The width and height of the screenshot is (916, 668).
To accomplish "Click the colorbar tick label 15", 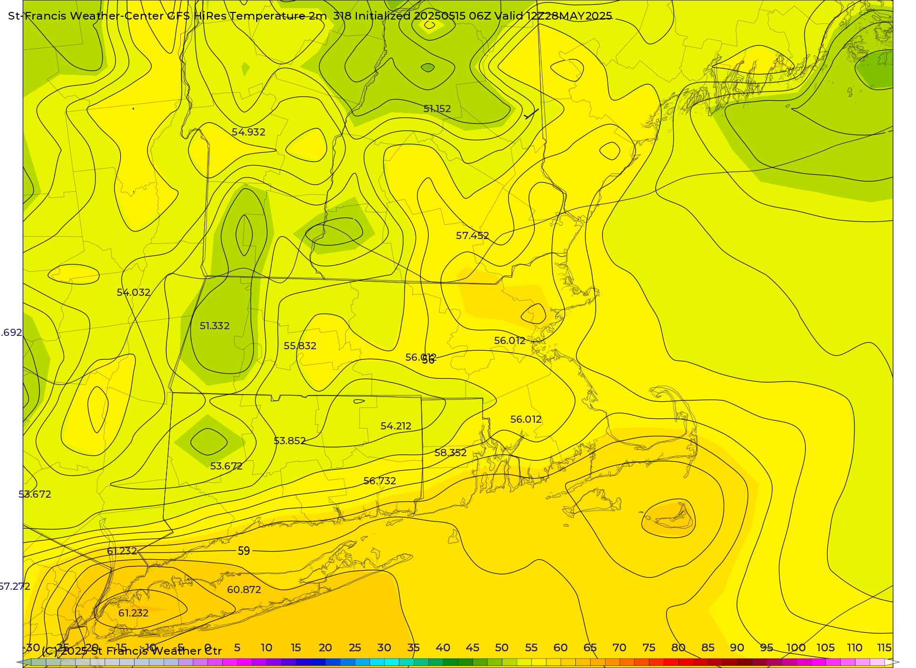I will pyautogui.click(x=296, y=648).
